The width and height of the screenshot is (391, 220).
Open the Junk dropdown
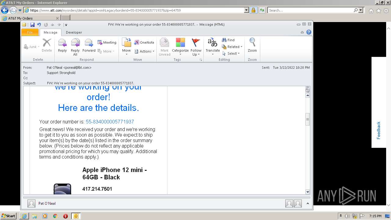32,47
